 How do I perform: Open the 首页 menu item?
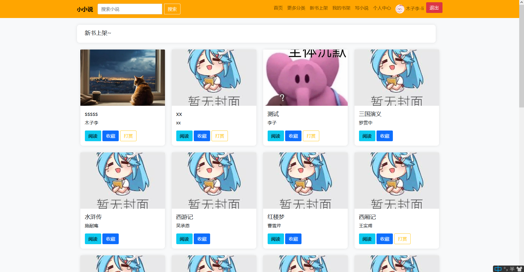(x=278, y=8)
